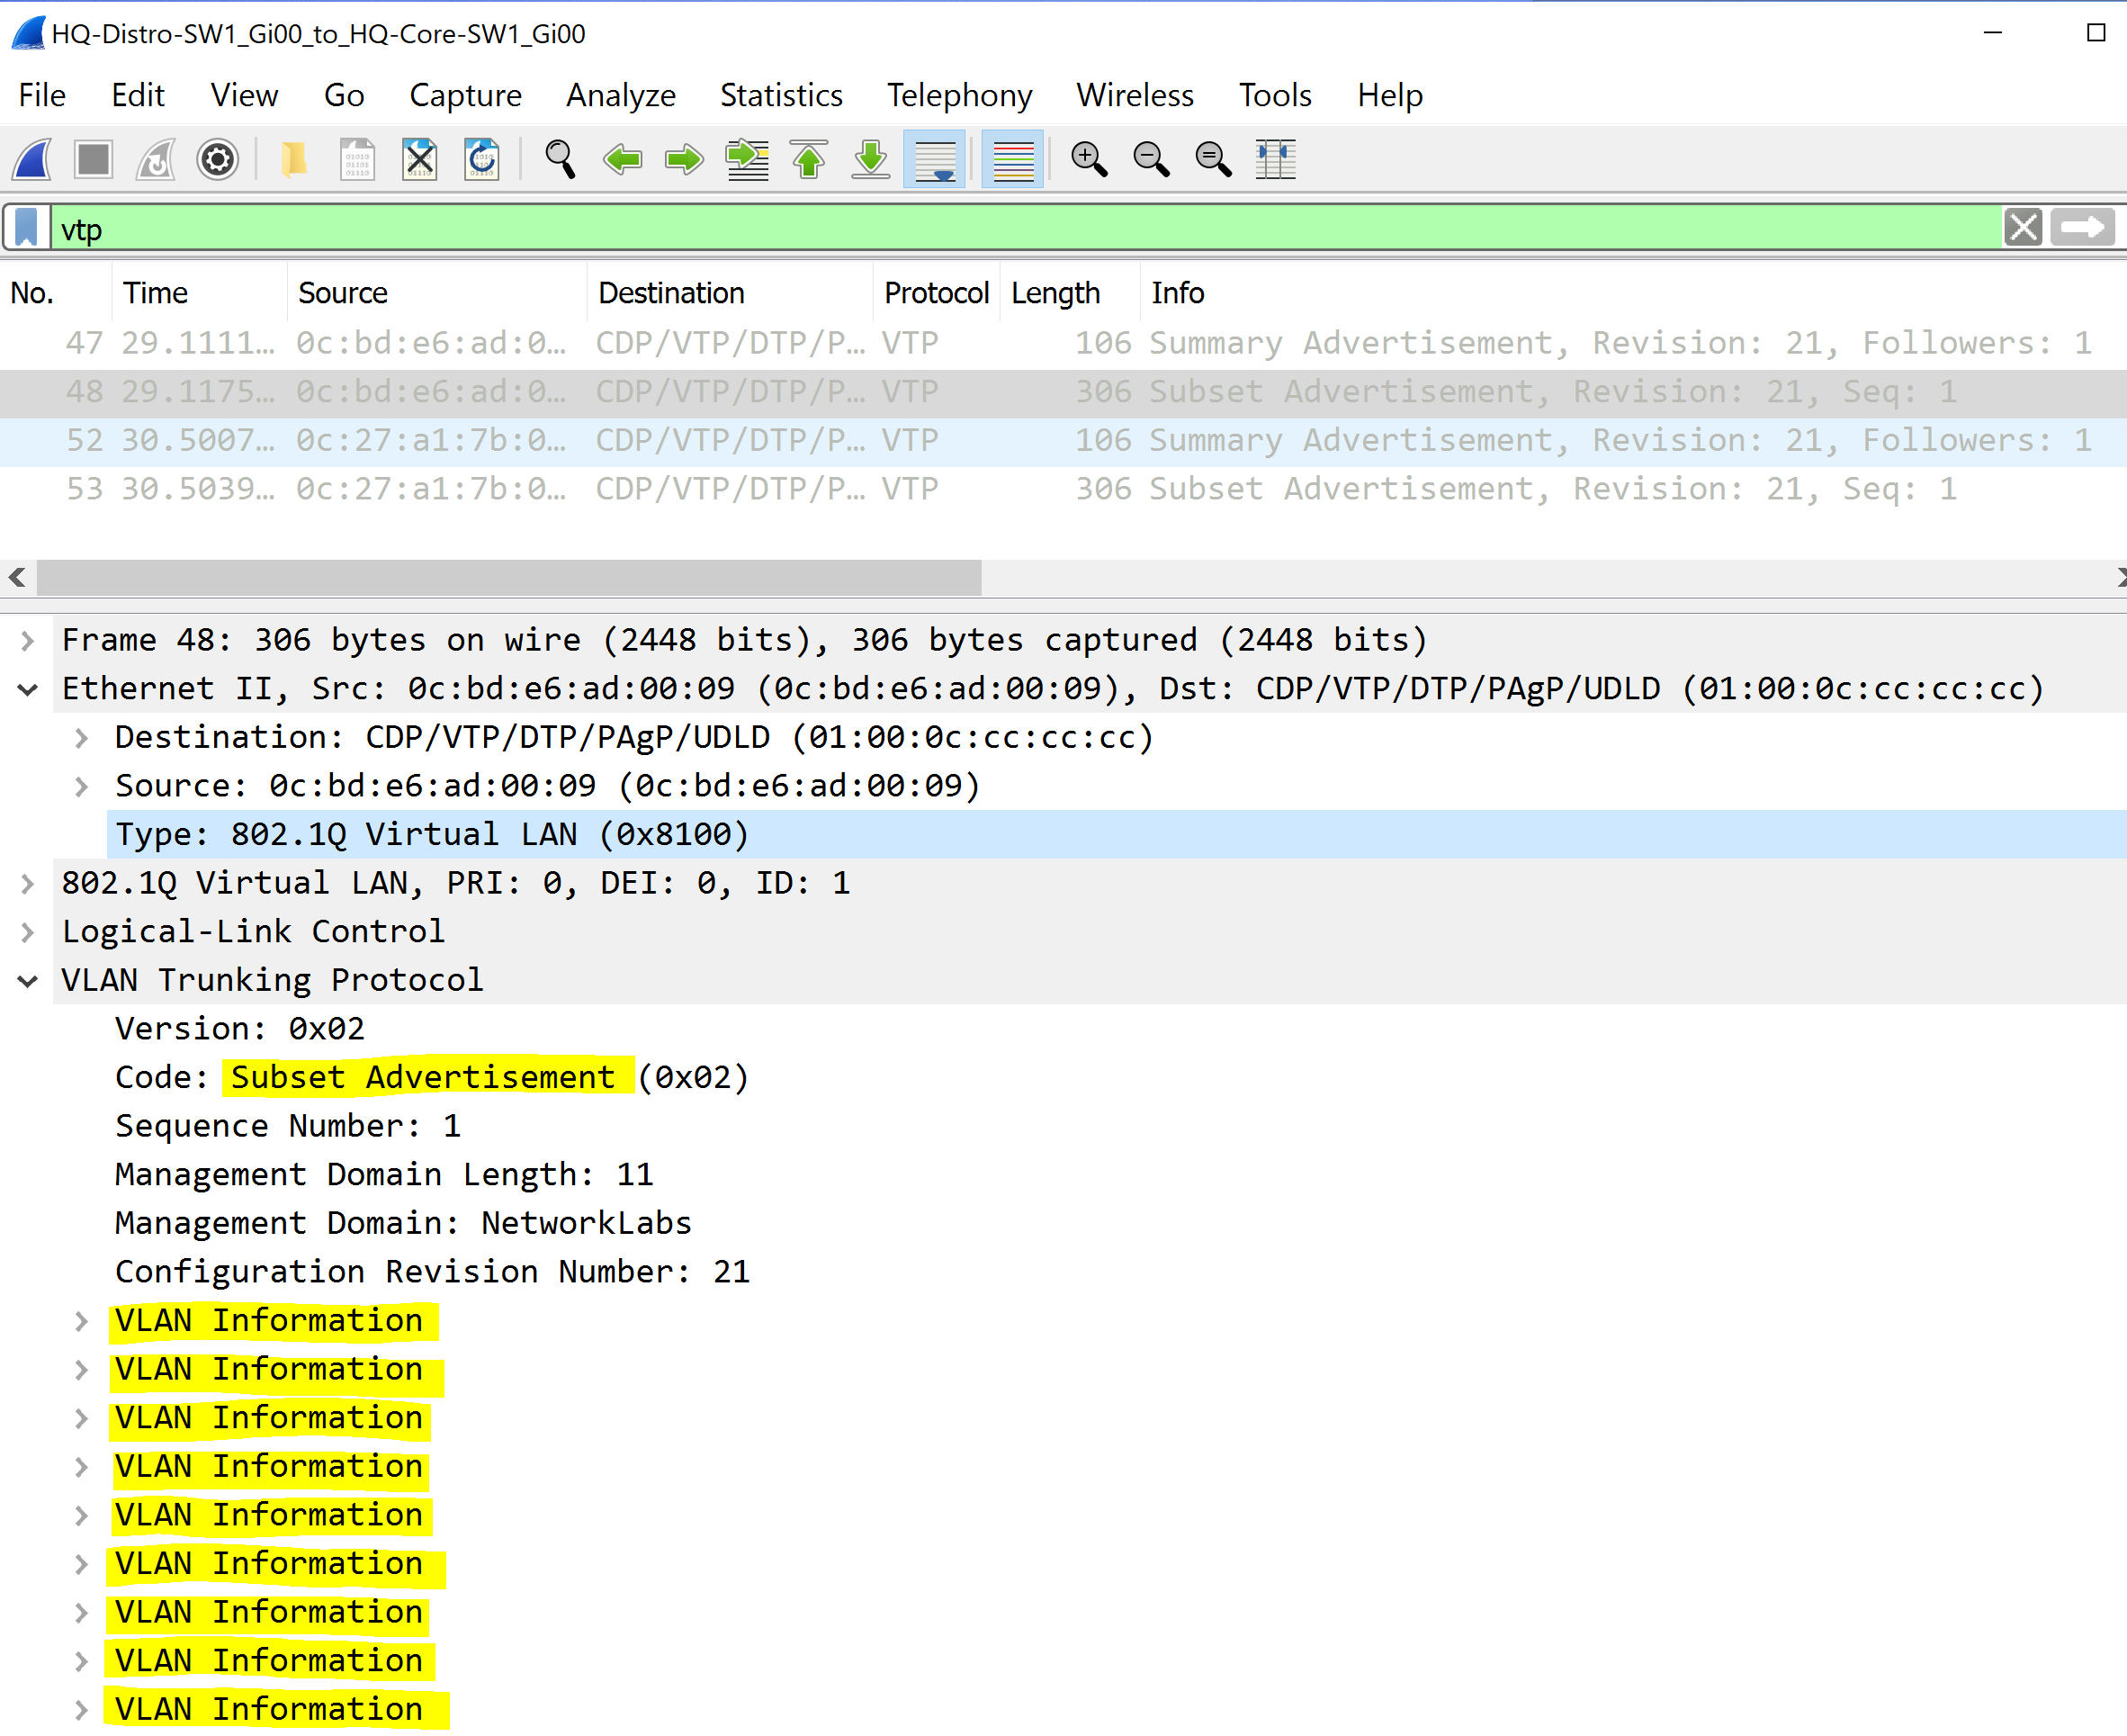Open the Capture menu
This screenshot has height=1736, width=2127.
click(x=465, y=95)
